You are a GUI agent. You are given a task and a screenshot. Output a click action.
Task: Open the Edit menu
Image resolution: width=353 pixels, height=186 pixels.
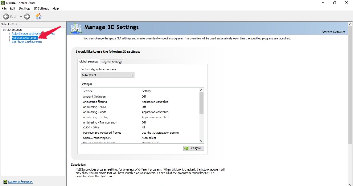(x=13, y=9)
